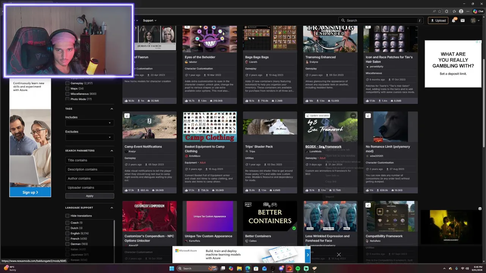
Task: Collapse the Tags section
Action: tap(112, 109)
